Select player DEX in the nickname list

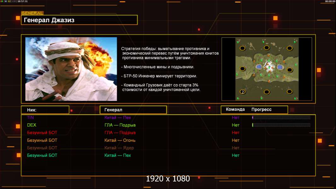[x=32, y=125]
